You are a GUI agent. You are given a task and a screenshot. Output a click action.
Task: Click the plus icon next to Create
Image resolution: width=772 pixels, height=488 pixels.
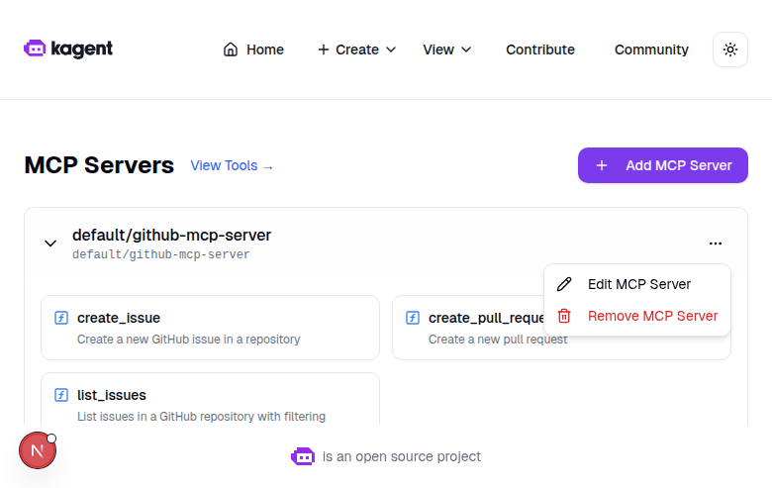(323, 49)
